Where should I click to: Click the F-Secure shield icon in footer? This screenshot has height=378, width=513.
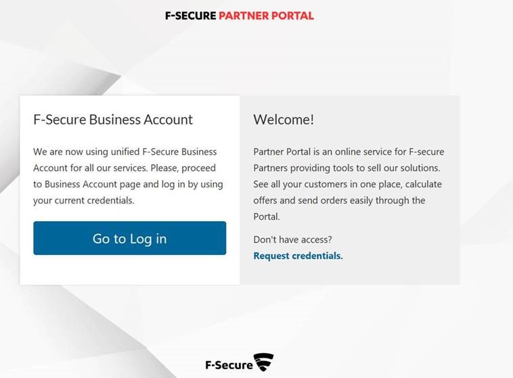pyautogui.click(x=264, y=362)
